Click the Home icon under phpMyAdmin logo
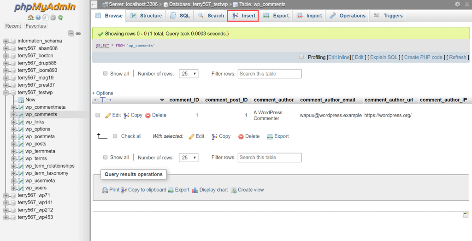Screen dimensions: 472x241 pos(30,18)
